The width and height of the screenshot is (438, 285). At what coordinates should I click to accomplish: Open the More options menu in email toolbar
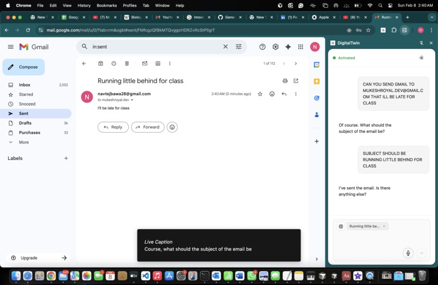(x=170, y=64)
